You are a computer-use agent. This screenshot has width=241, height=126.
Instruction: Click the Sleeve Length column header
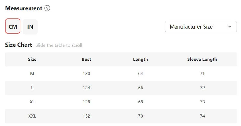click(202, 59)
